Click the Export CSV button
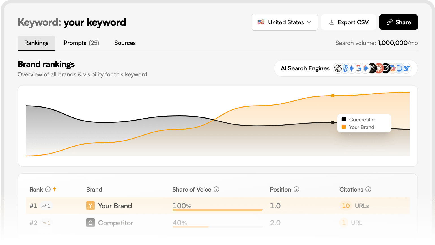Screen dimensions: 435x245 point(348,22)
